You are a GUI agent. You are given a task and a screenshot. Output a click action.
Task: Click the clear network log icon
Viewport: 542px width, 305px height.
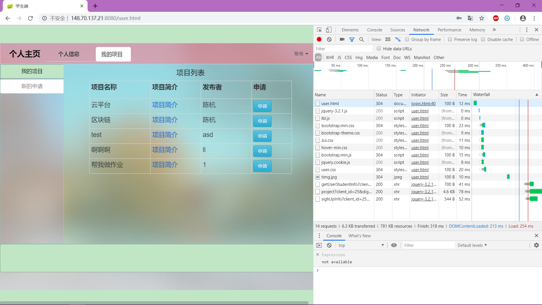(329, 40)
